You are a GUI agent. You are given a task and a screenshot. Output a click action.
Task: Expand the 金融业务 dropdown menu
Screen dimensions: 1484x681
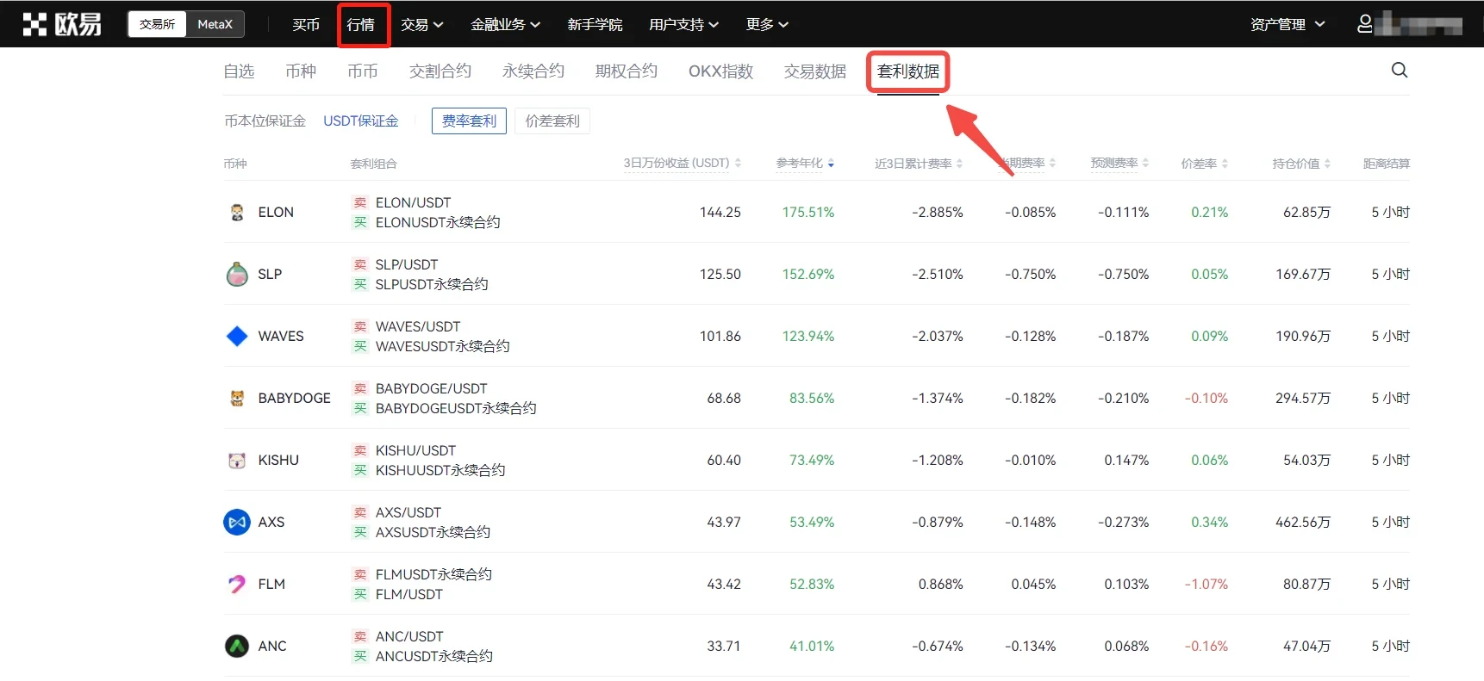[505, 25]
